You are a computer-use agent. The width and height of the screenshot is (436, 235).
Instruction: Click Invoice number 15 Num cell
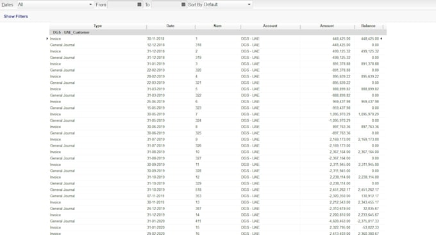pyautogui.click(x=197, y=227)
